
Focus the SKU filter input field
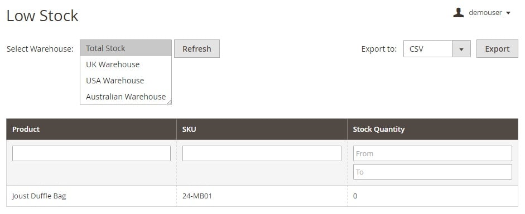coord(262,153)
